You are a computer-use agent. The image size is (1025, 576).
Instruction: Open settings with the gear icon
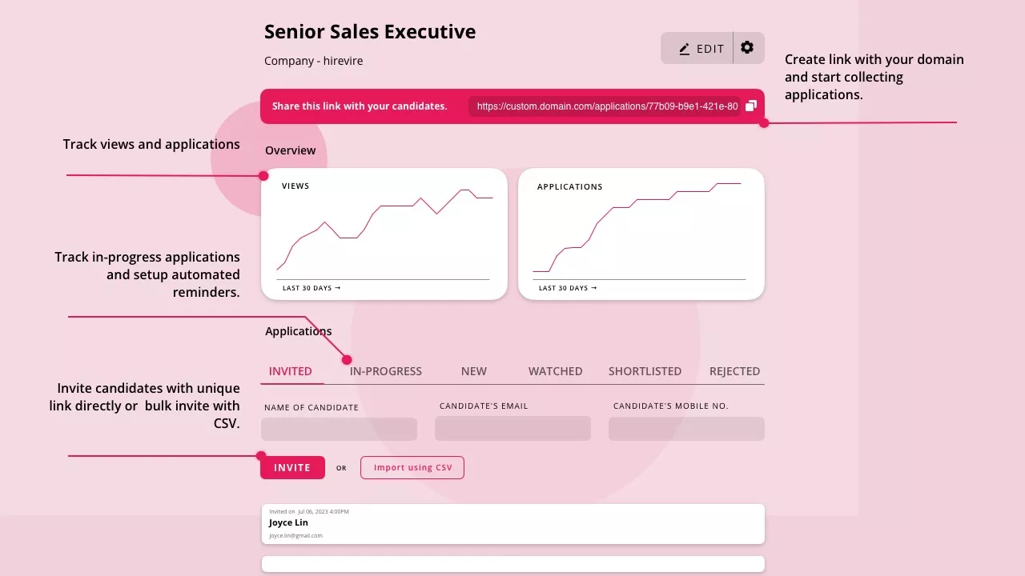(747, 48)
